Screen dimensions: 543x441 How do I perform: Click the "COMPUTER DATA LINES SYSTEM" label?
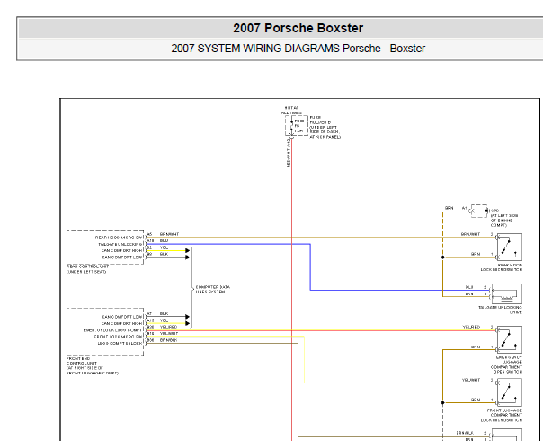(213, 290)
